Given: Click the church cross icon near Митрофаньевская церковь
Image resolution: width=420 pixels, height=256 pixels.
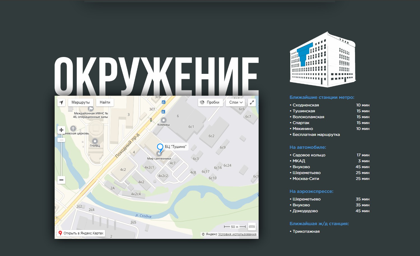Looking at the screenshot, I should [x=73, y=129].
